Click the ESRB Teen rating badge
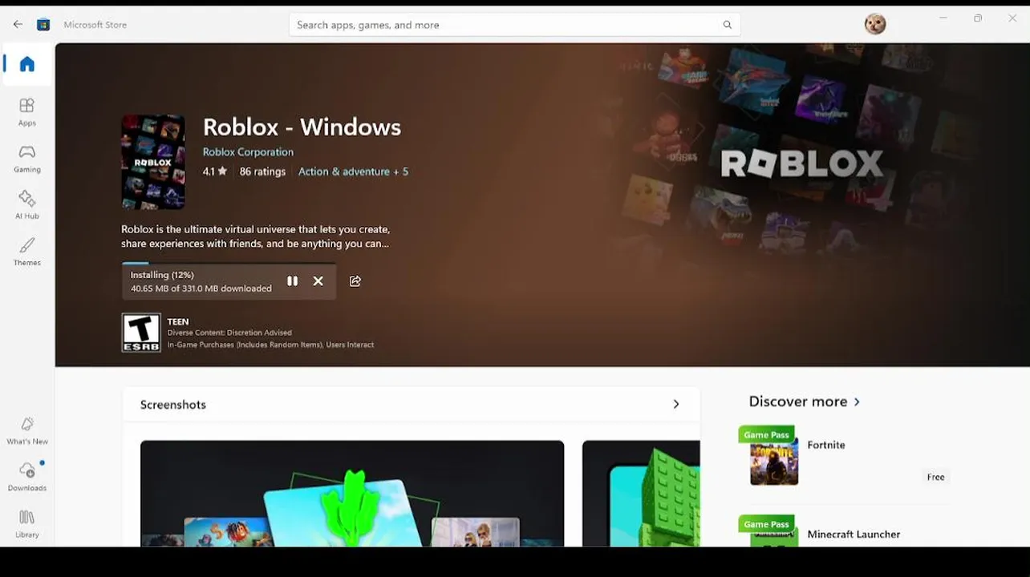The image size is (1030, 577). click(x=141, y=333)
